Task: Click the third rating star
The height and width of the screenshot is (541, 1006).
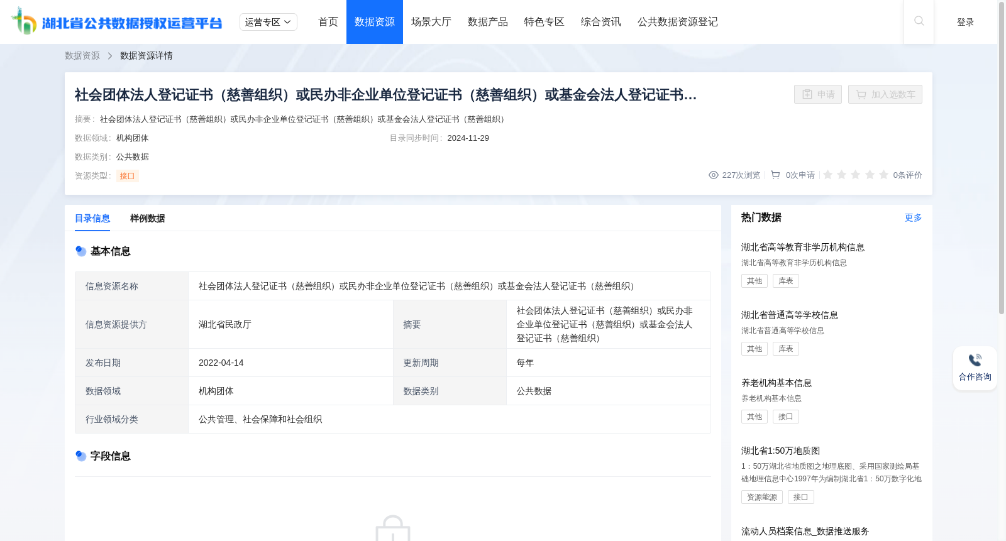Action: pyautogui.click(x=856, y=175)
